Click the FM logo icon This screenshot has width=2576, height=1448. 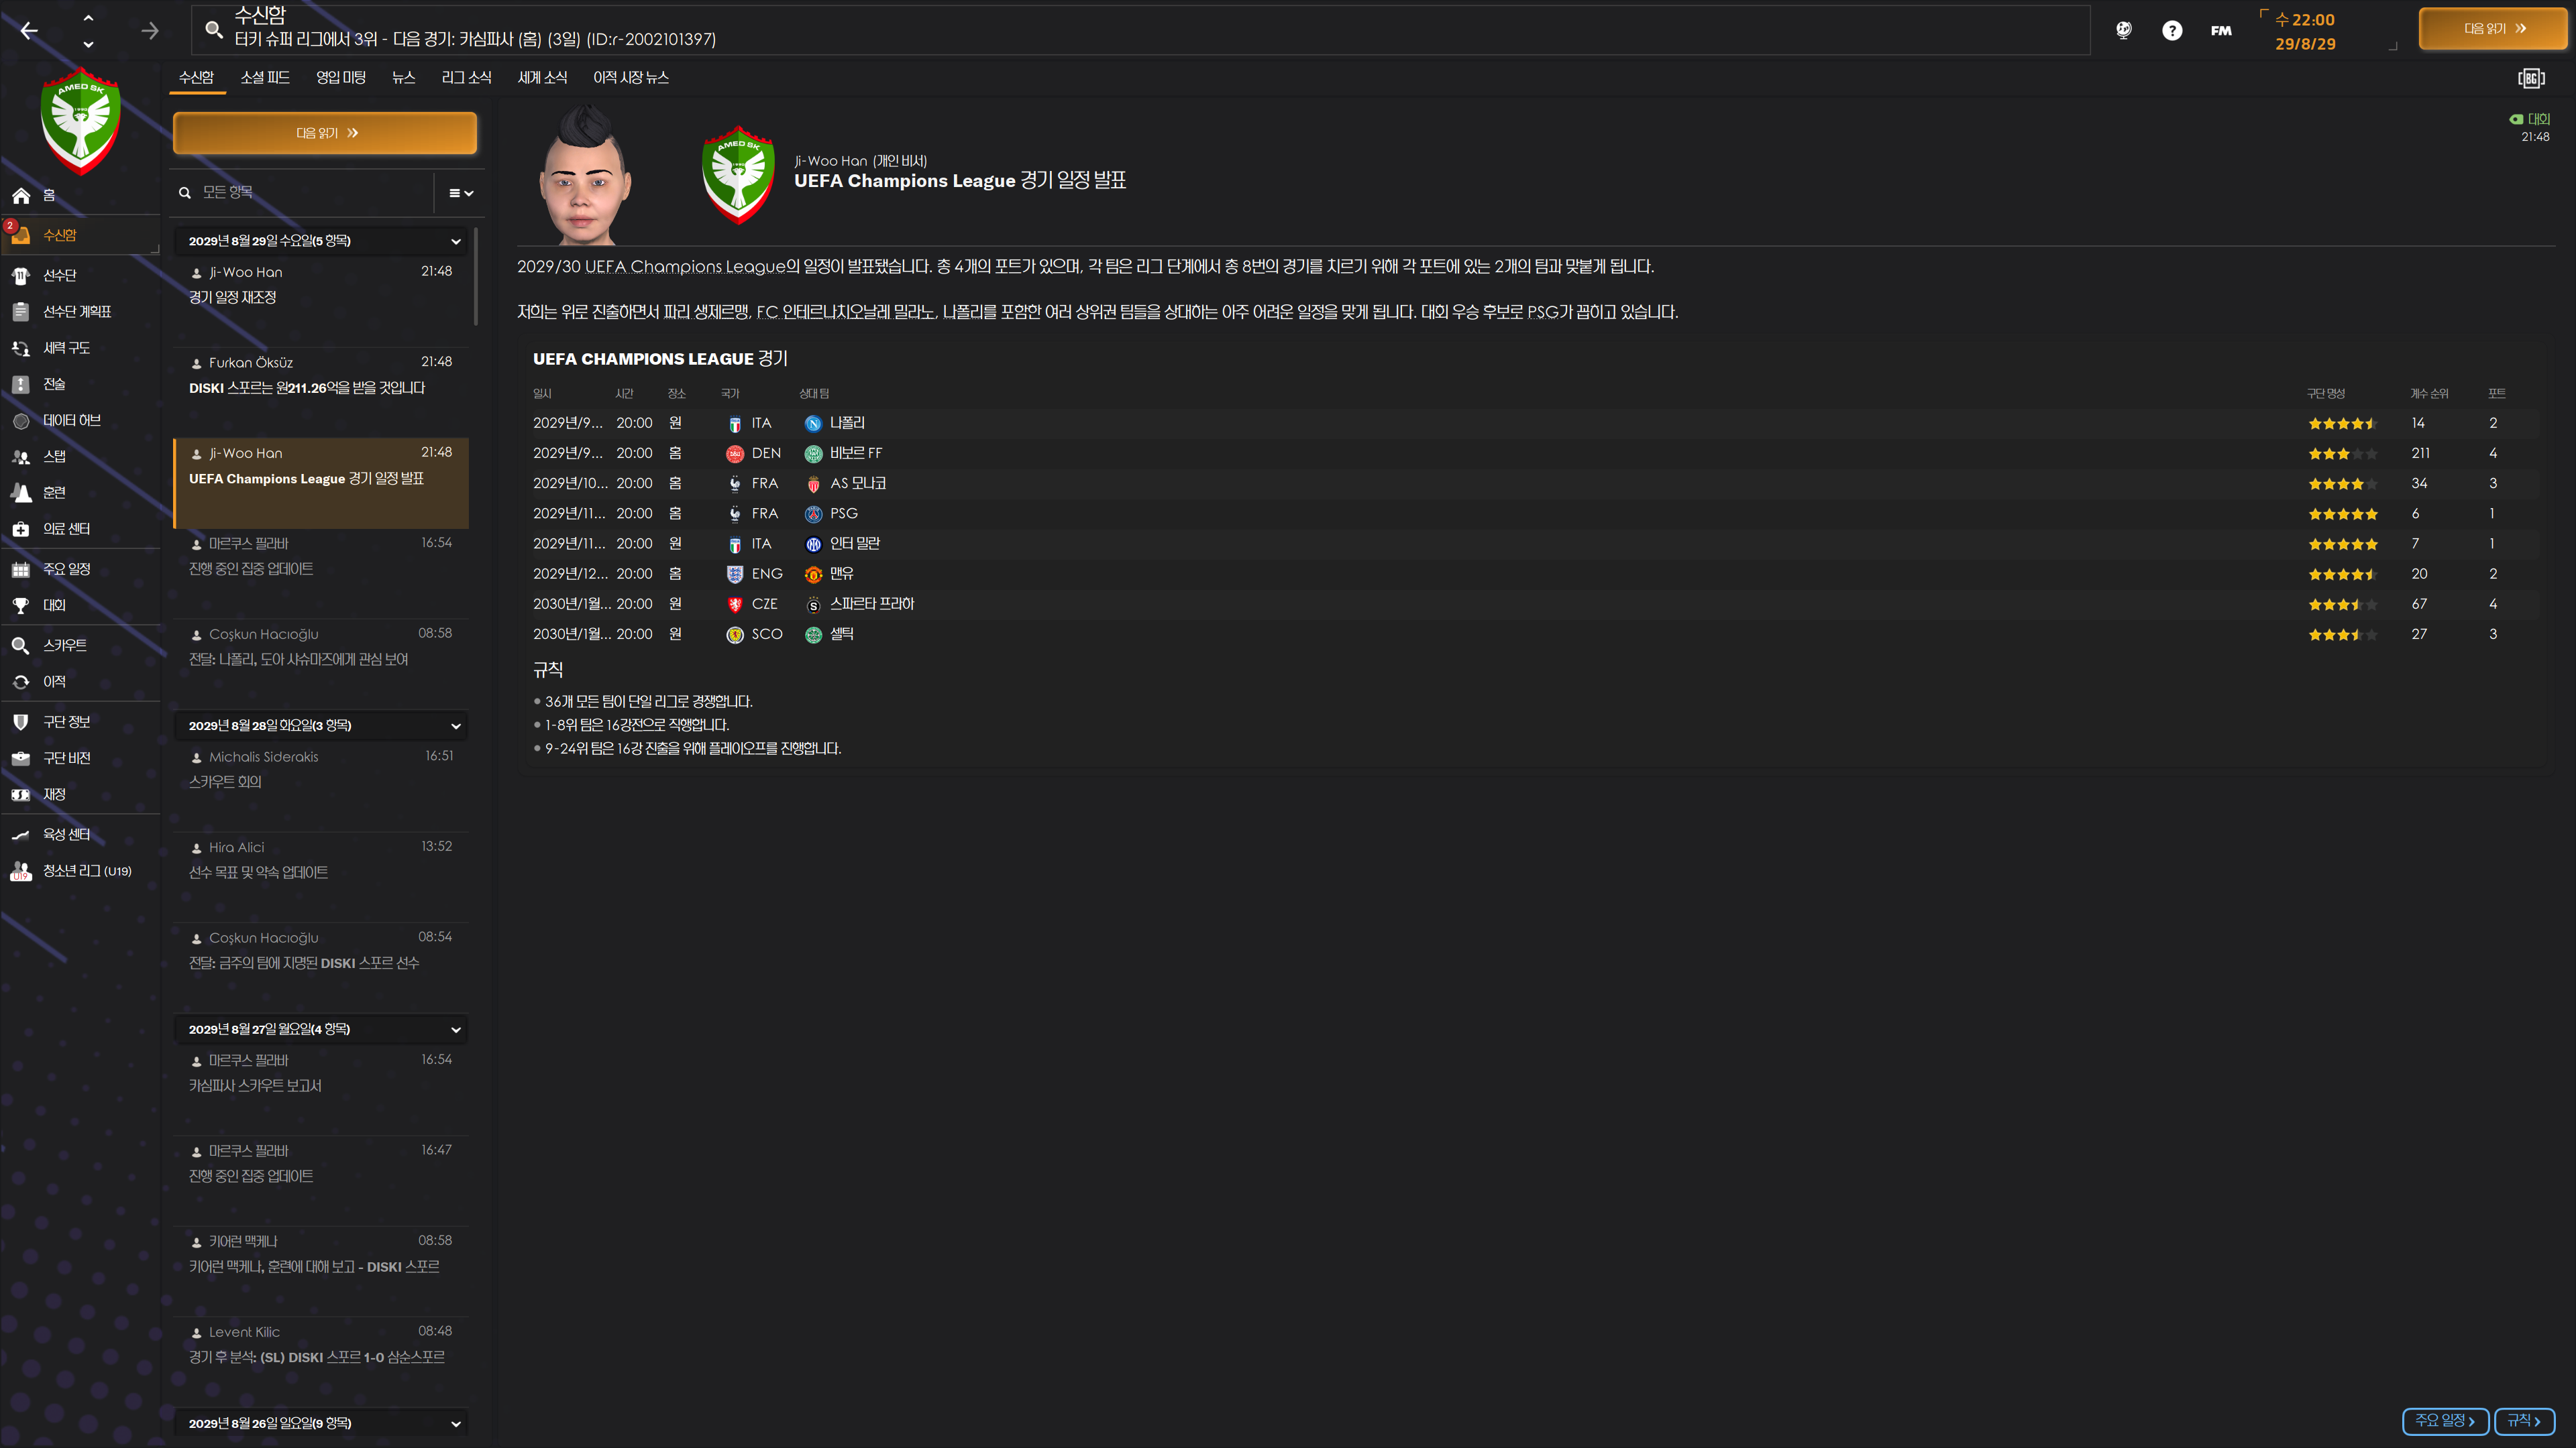(2220, 30)
